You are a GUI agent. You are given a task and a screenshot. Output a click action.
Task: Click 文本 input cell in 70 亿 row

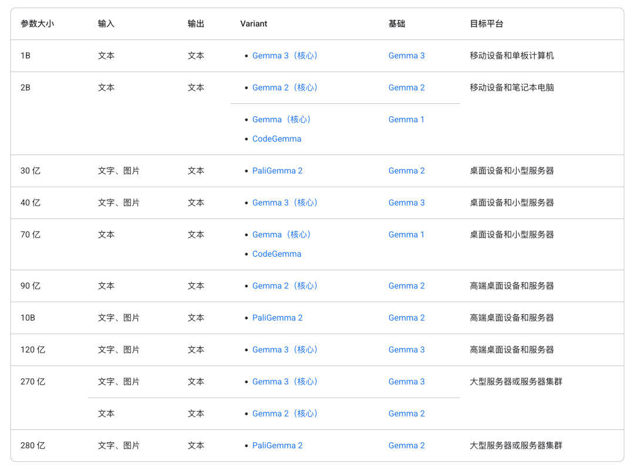[x=106, y=235]
